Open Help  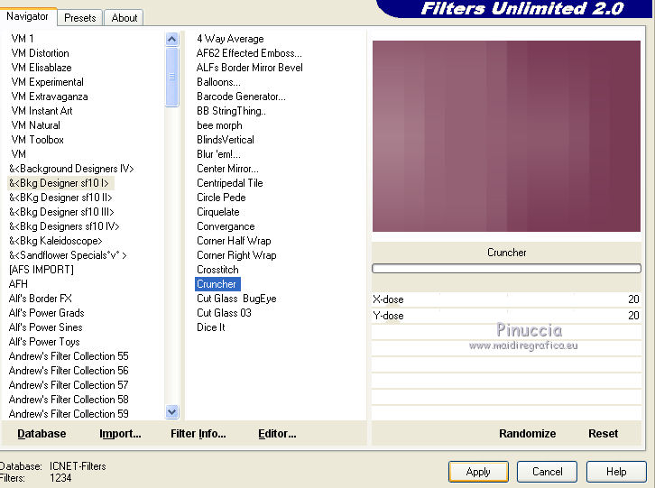tap(616, 472)
